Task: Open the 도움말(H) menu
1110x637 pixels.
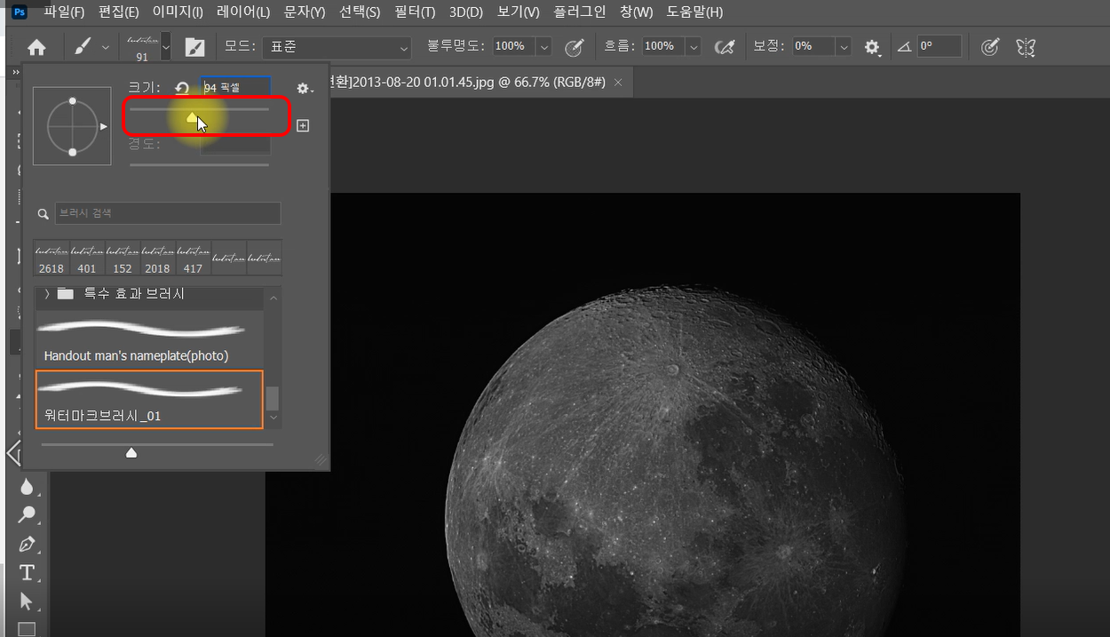Action: click(x=694, y=12)
